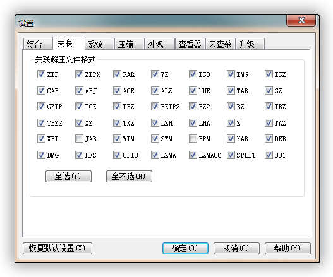Open the 云查杀 tab

(x=221, y=44)
